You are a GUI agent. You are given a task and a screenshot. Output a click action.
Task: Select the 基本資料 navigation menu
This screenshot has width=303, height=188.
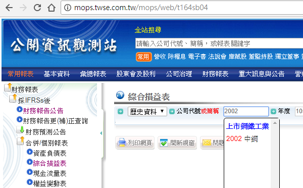(x=57, y=74)
